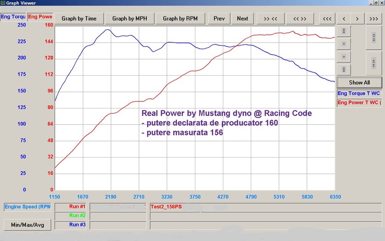Click the triple up arrow scroll button

pos(344,31)
